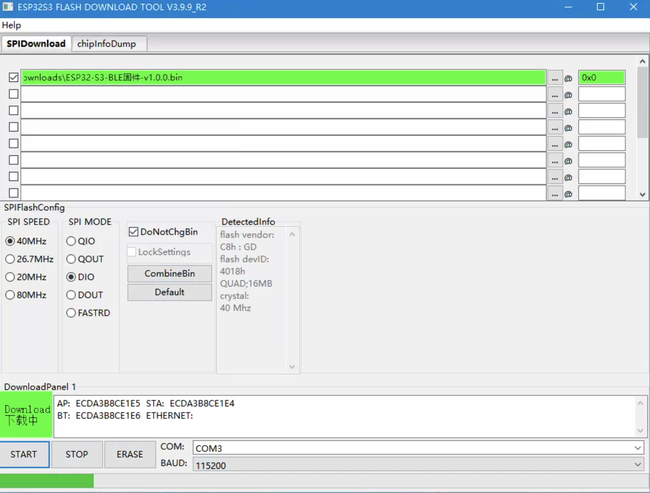Click the browse button on the fourth file row

tap(554, 128)
